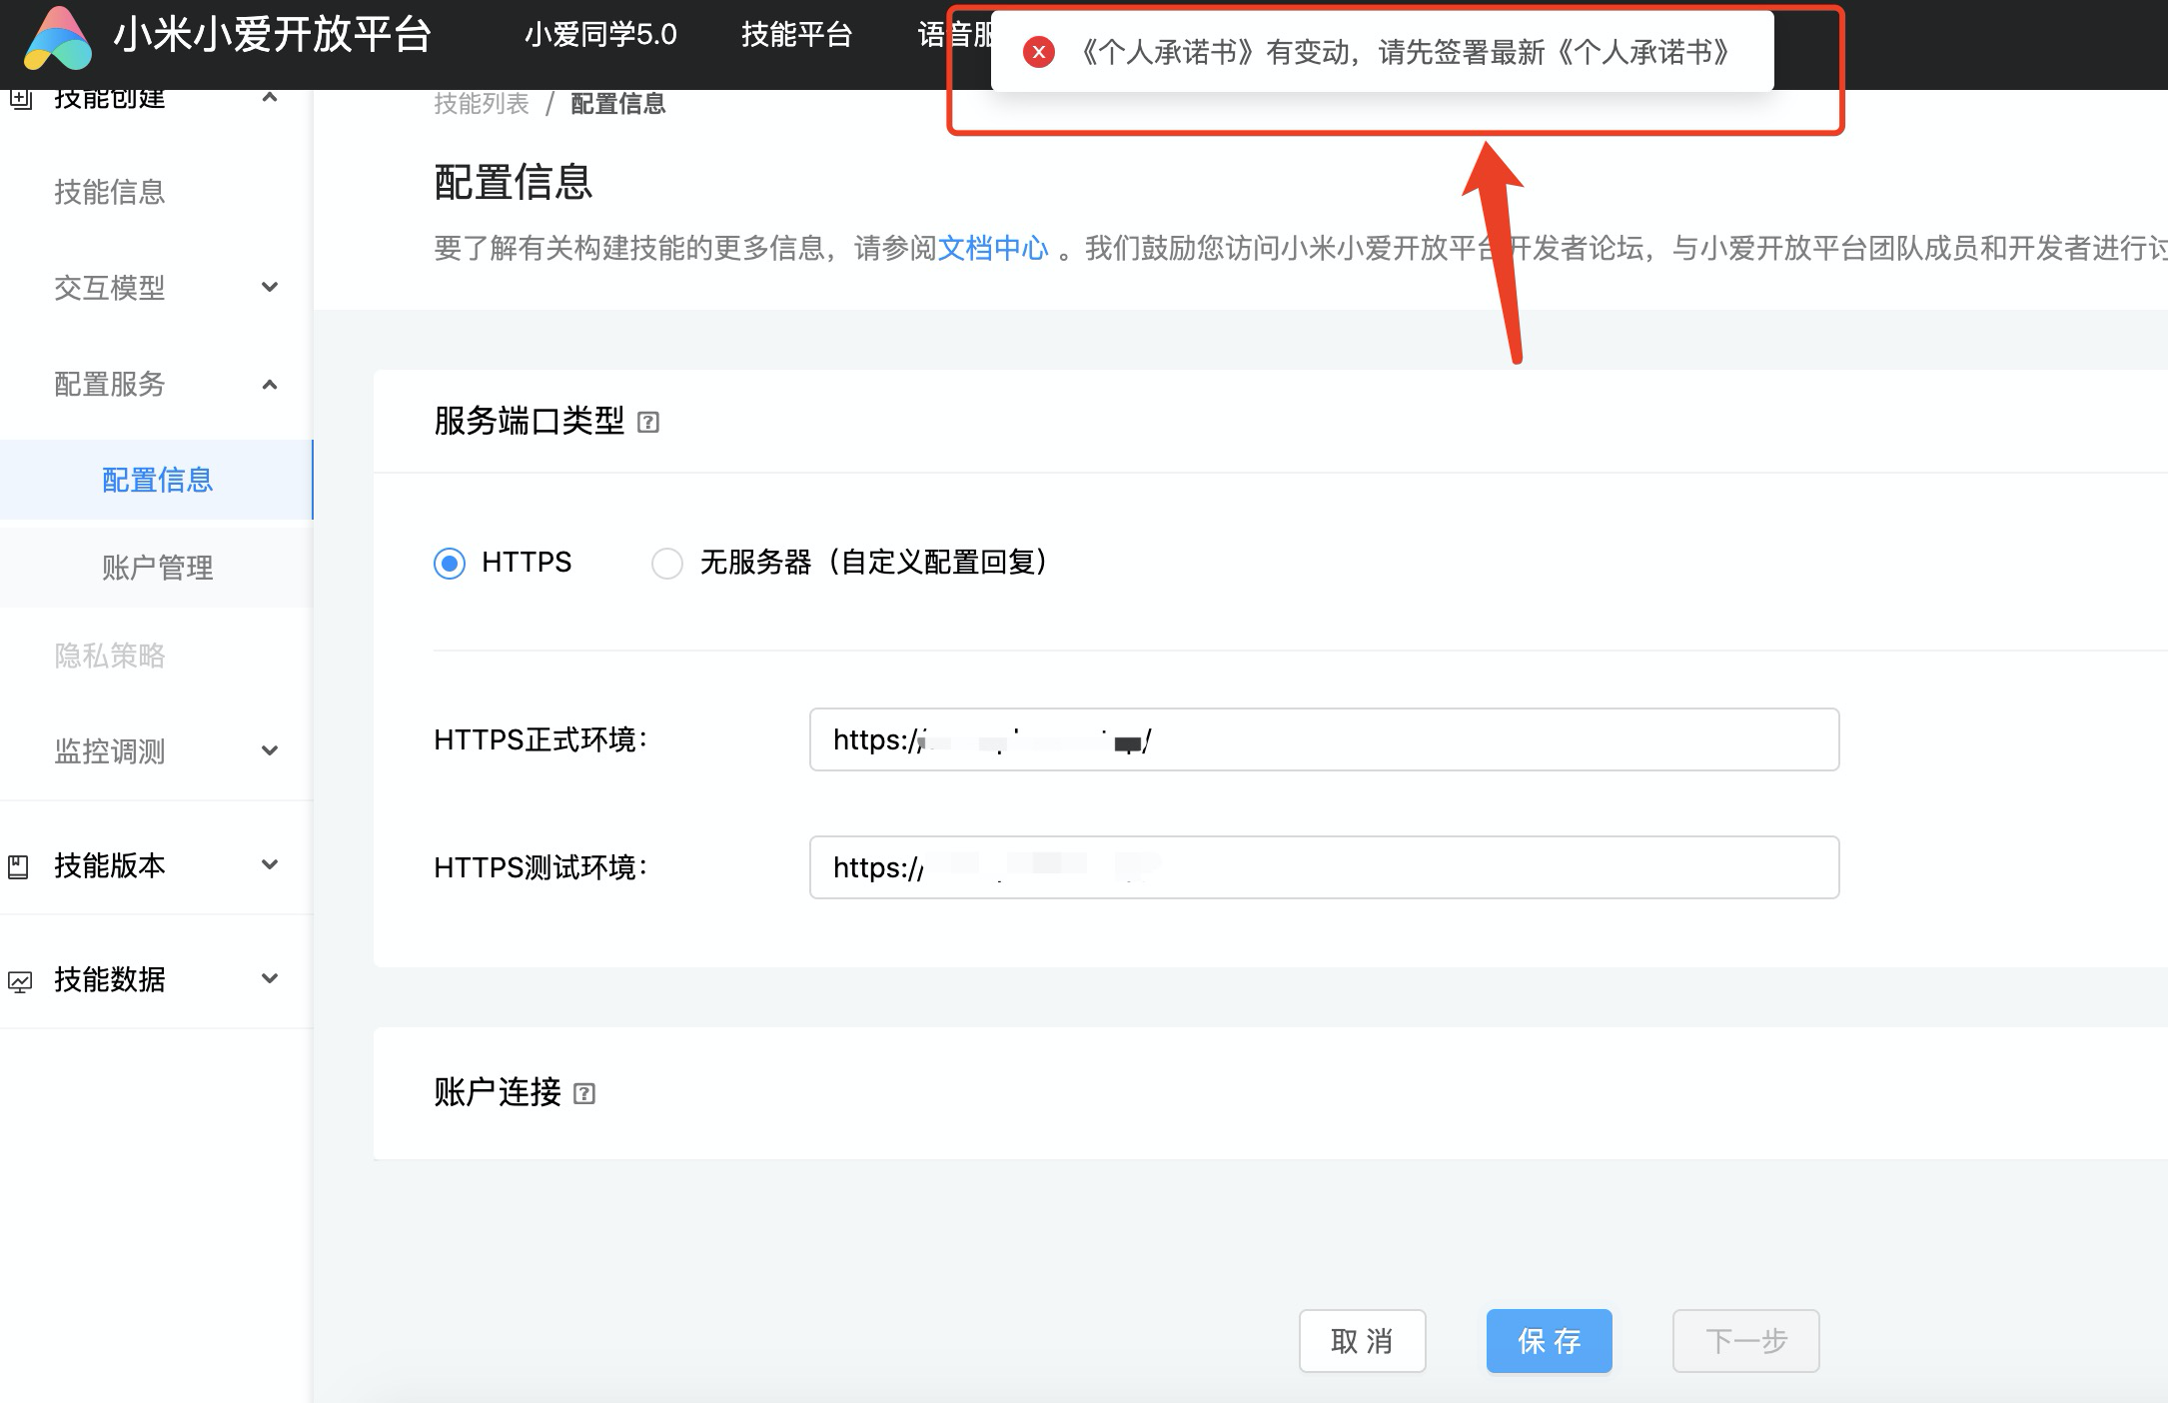Open 账户管理 sidebar item
The image size is (2168, 1403).
click(157, 568)
